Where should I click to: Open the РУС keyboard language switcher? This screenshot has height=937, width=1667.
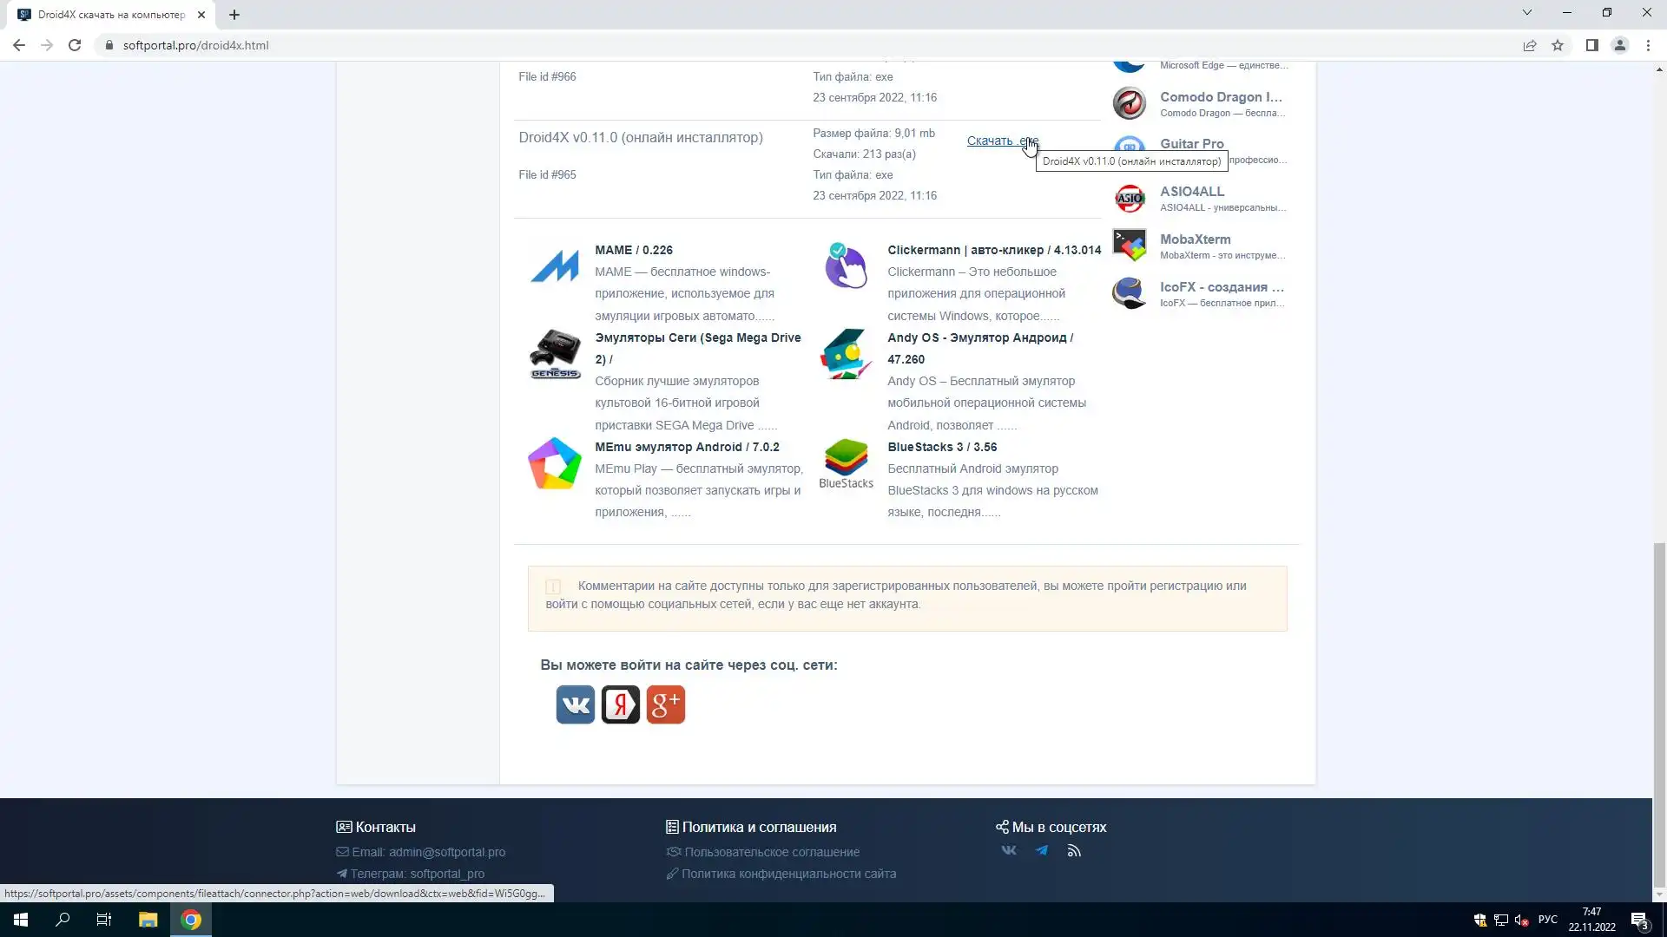pyautogui.click(x=1547, y=920)
